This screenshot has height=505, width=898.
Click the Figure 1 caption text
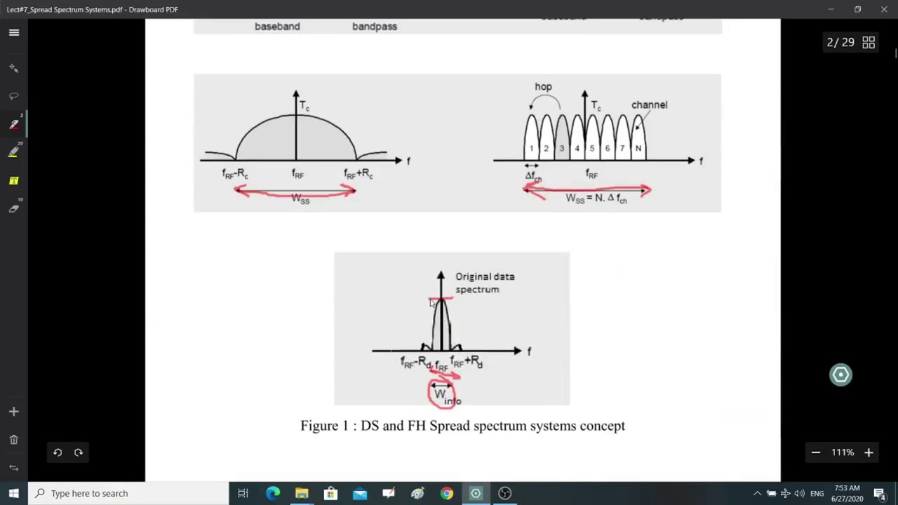[x=462, y=426]
